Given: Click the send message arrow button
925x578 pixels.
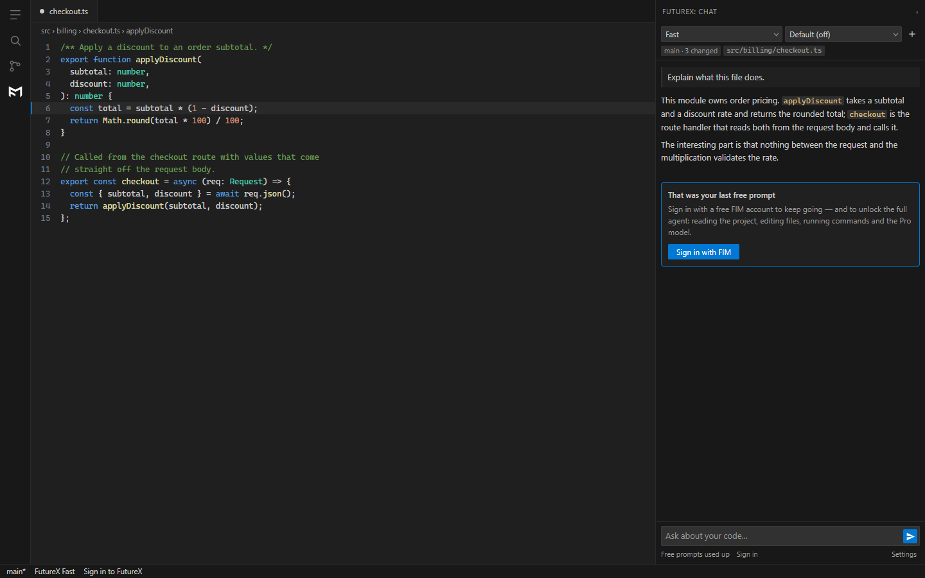Looking at the screenshot, I should [x=910, y=536].
